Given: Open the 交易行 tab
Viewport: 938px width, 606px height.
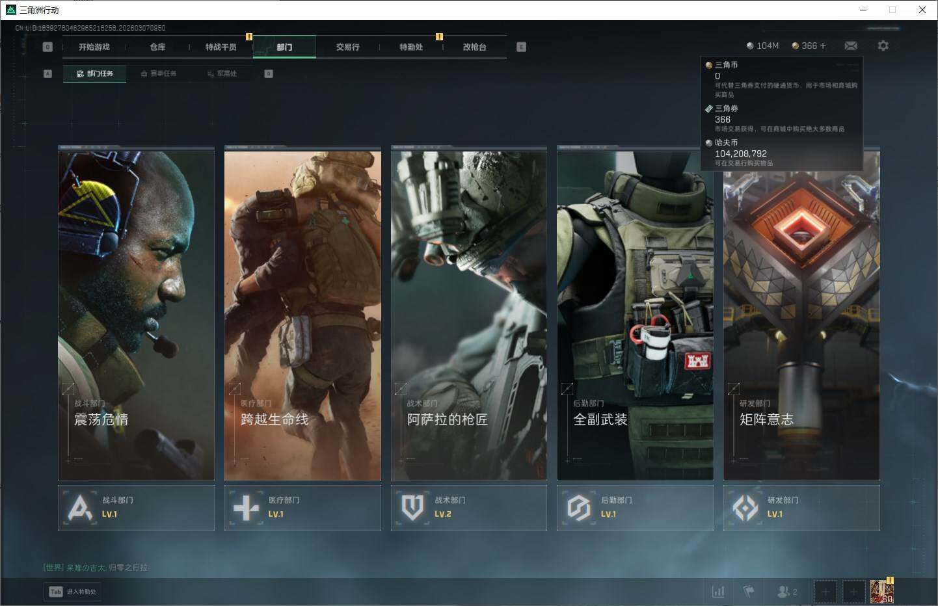Looking at the screenshot, I should [x=347, y=47].
